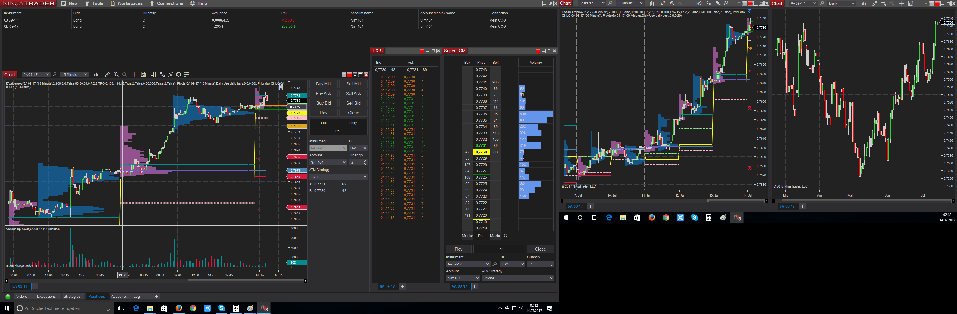
Task: Click Buy Mkt in Chart Trader
Action: (x=323, y=84)
